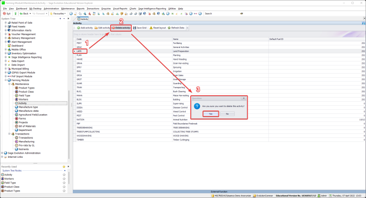This screenshot has height=198, width=366.
Task: Open the Transactions menu in the menu bar
Action: pyautogui.click(x=94, y=8)
